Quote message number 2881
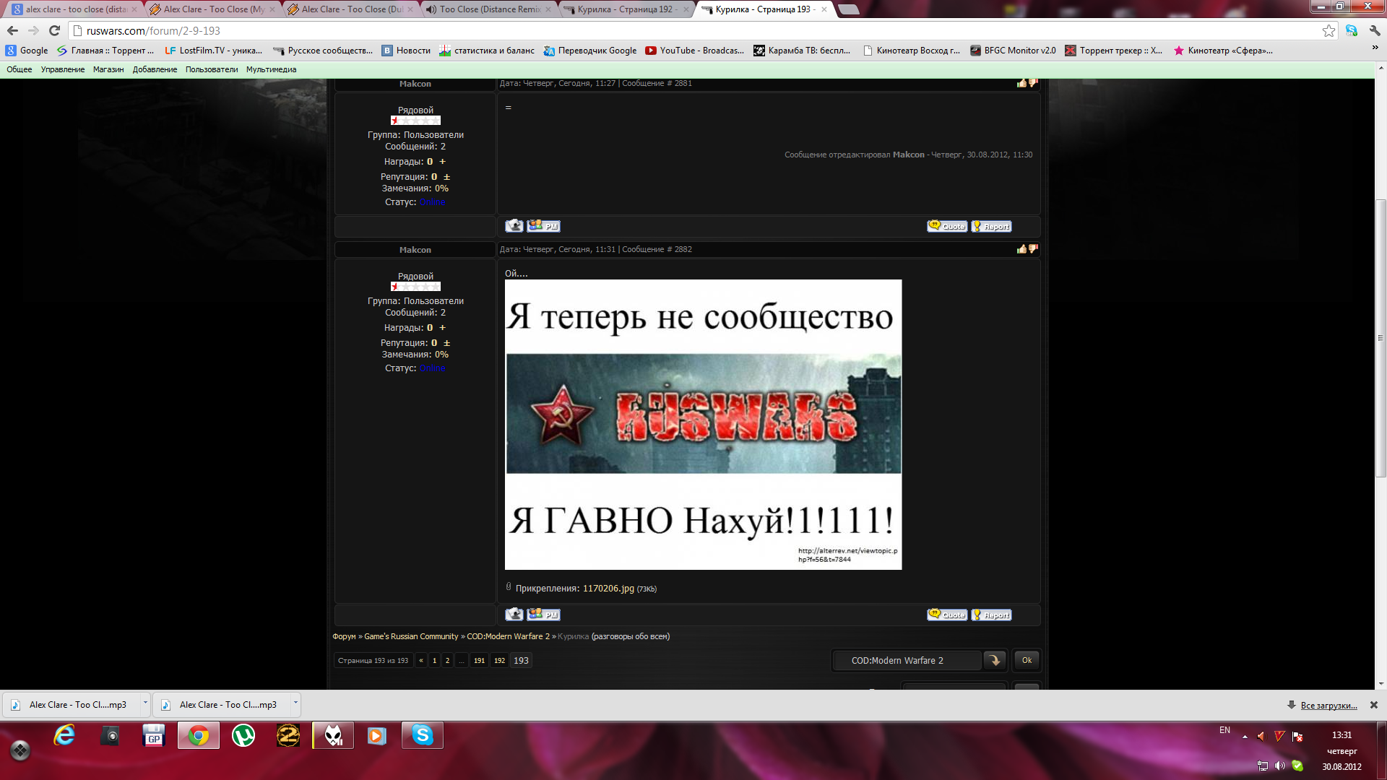Screen dimensions: 1387x780 tap(947, 226)
